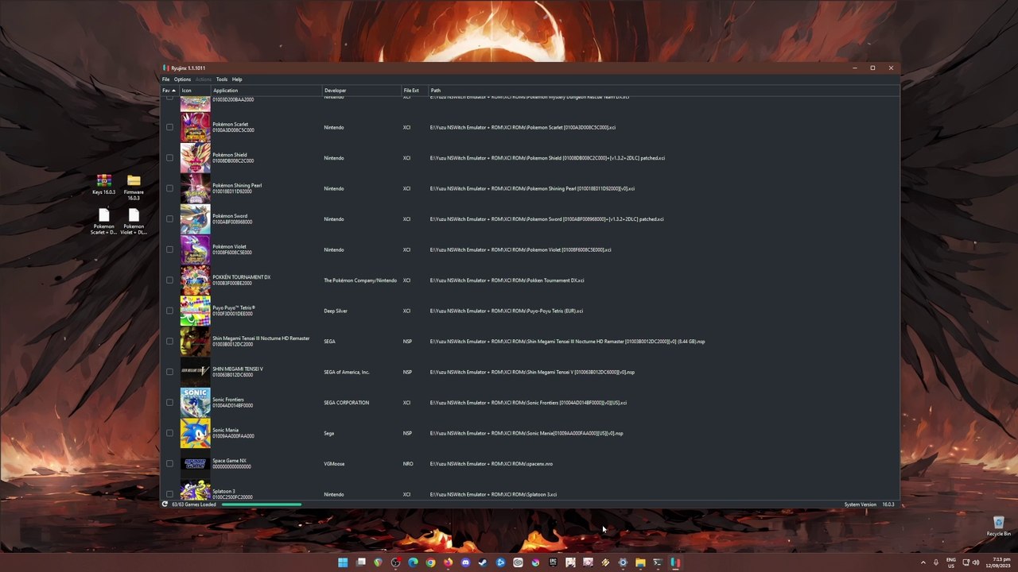The height and width of the screenshot is (572, 1018).
Task: Sort games by the Fav column
Action: coord(169,91)
